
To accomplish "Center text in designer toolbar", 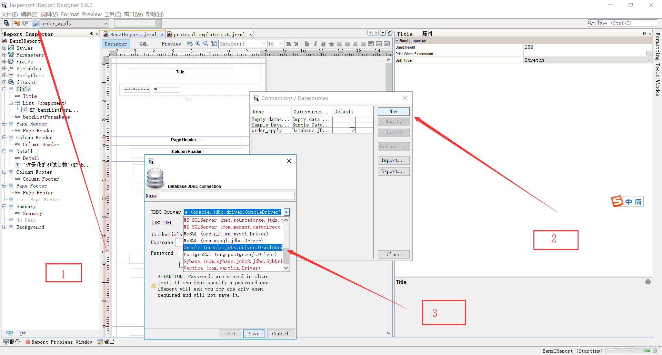I will click(355, 44).
